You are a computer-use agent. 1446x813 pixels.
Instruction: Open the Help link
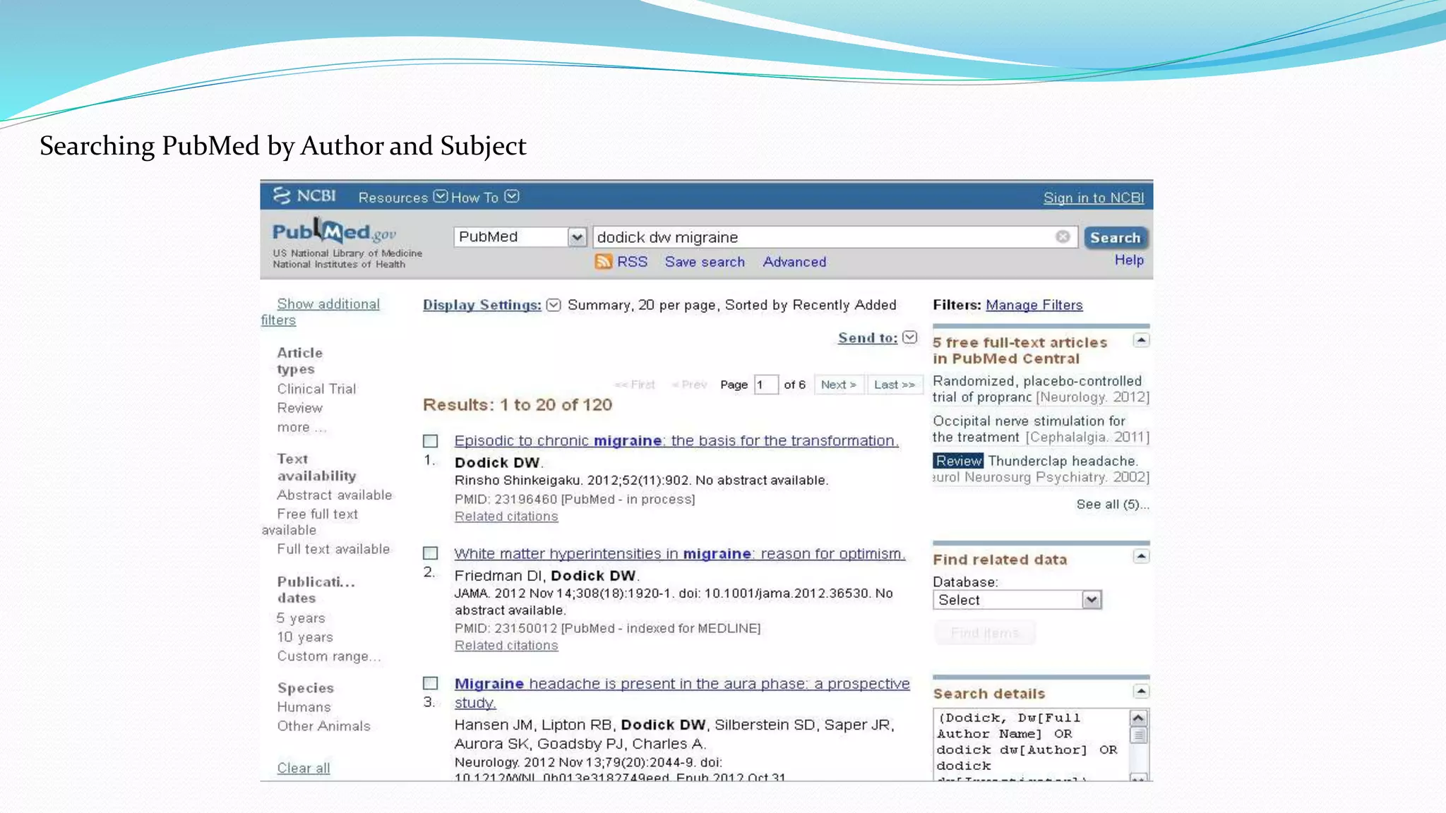point(1129,260)
